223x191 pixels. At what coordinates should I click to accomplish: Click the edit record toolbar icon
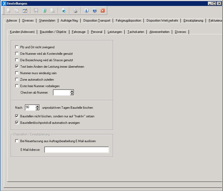(x=25, y=11)
